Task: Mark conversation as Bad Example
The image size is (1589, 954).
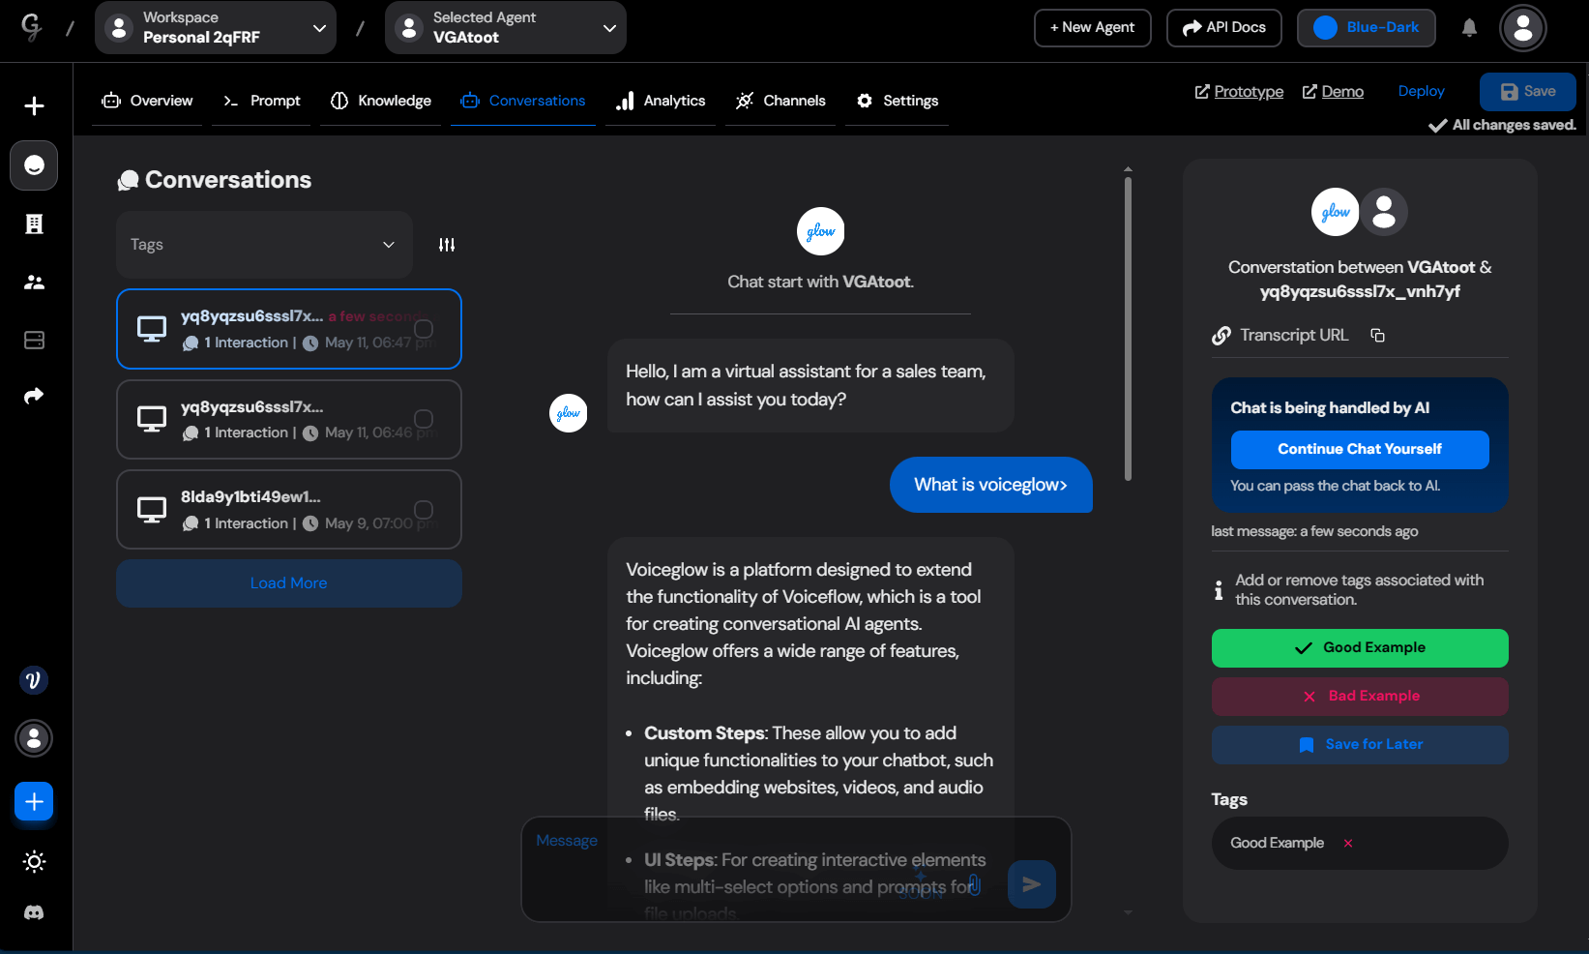Action: (1360, 697)
